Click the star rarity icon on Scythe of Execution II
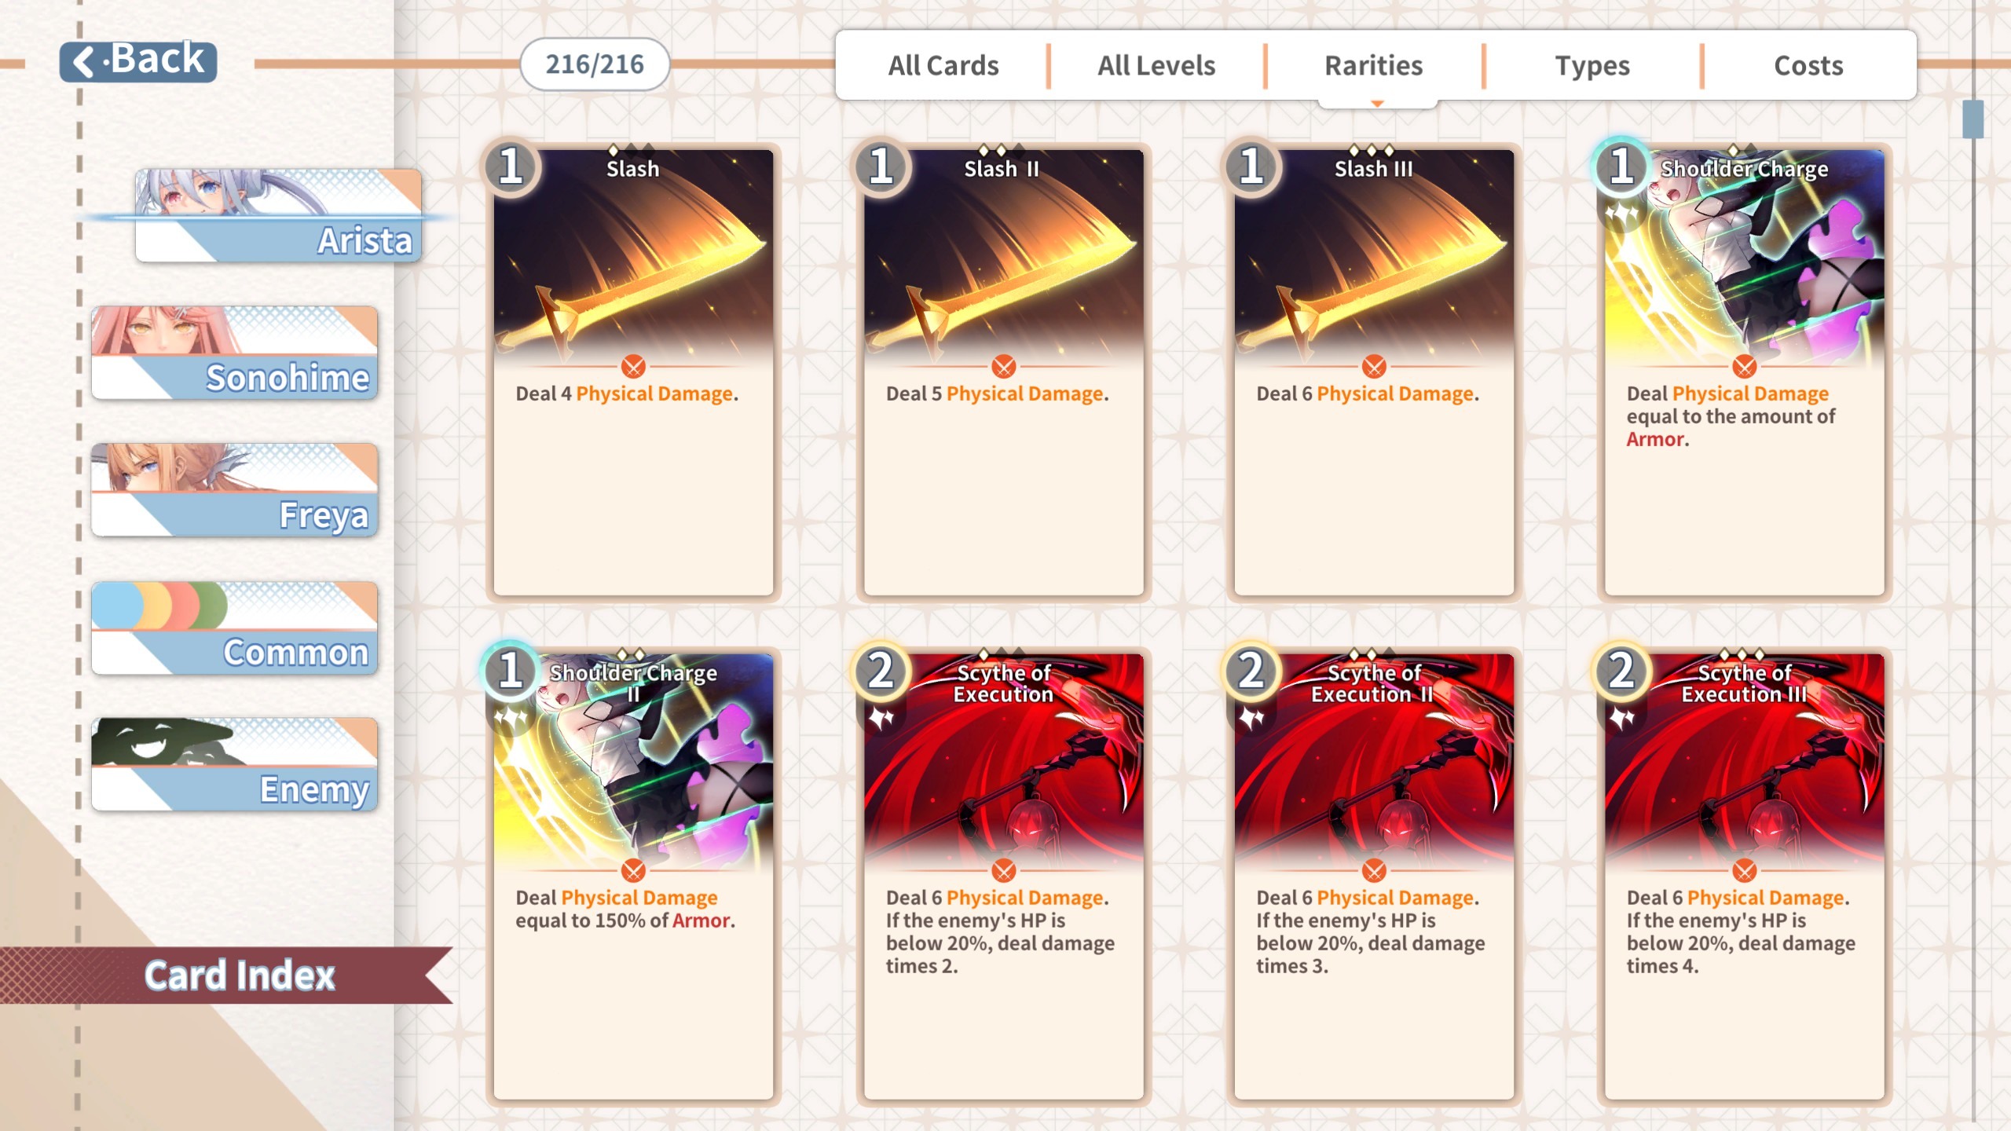2011x1131 pixels. (1251, 716)
